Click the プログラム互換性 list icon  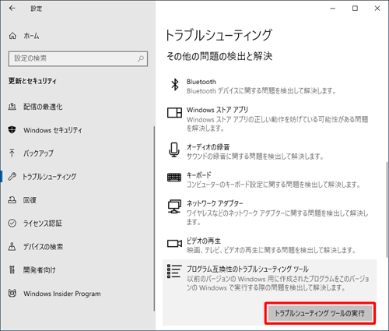tap(174, 271)
